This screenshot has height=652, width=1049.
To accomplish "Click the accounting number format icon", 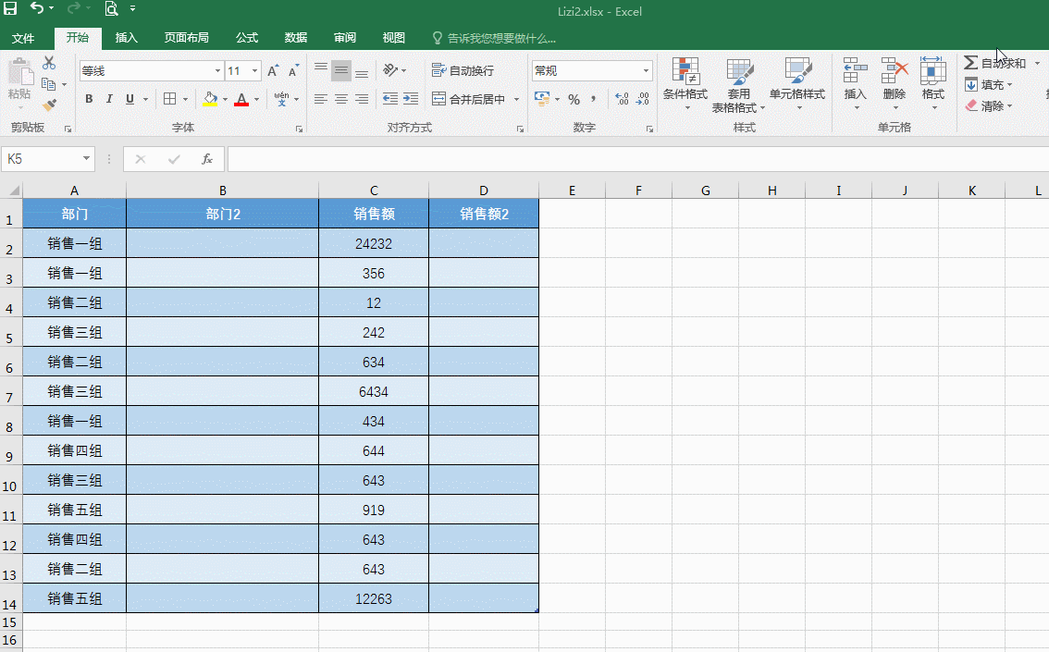I will (542, 99).
